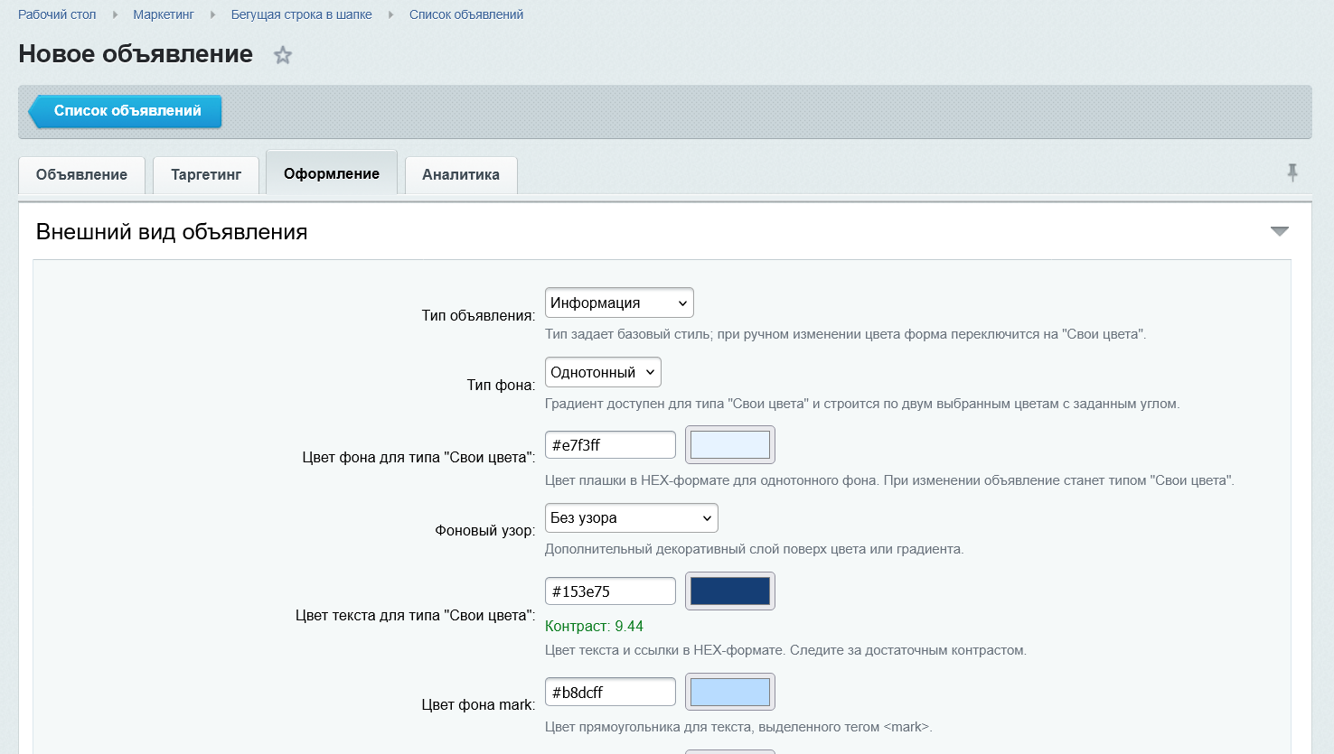Open the Аналитика tab
The image size is (1334, 754).
(x=461, y=174)
